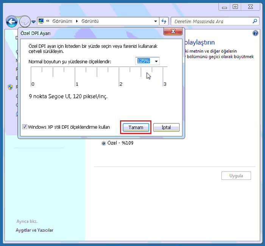This screenshot has height=246, width=265.
Task: Close the Özel DPI Ayarı dialog
Action: pyautogui.click(x=173, y=32)
